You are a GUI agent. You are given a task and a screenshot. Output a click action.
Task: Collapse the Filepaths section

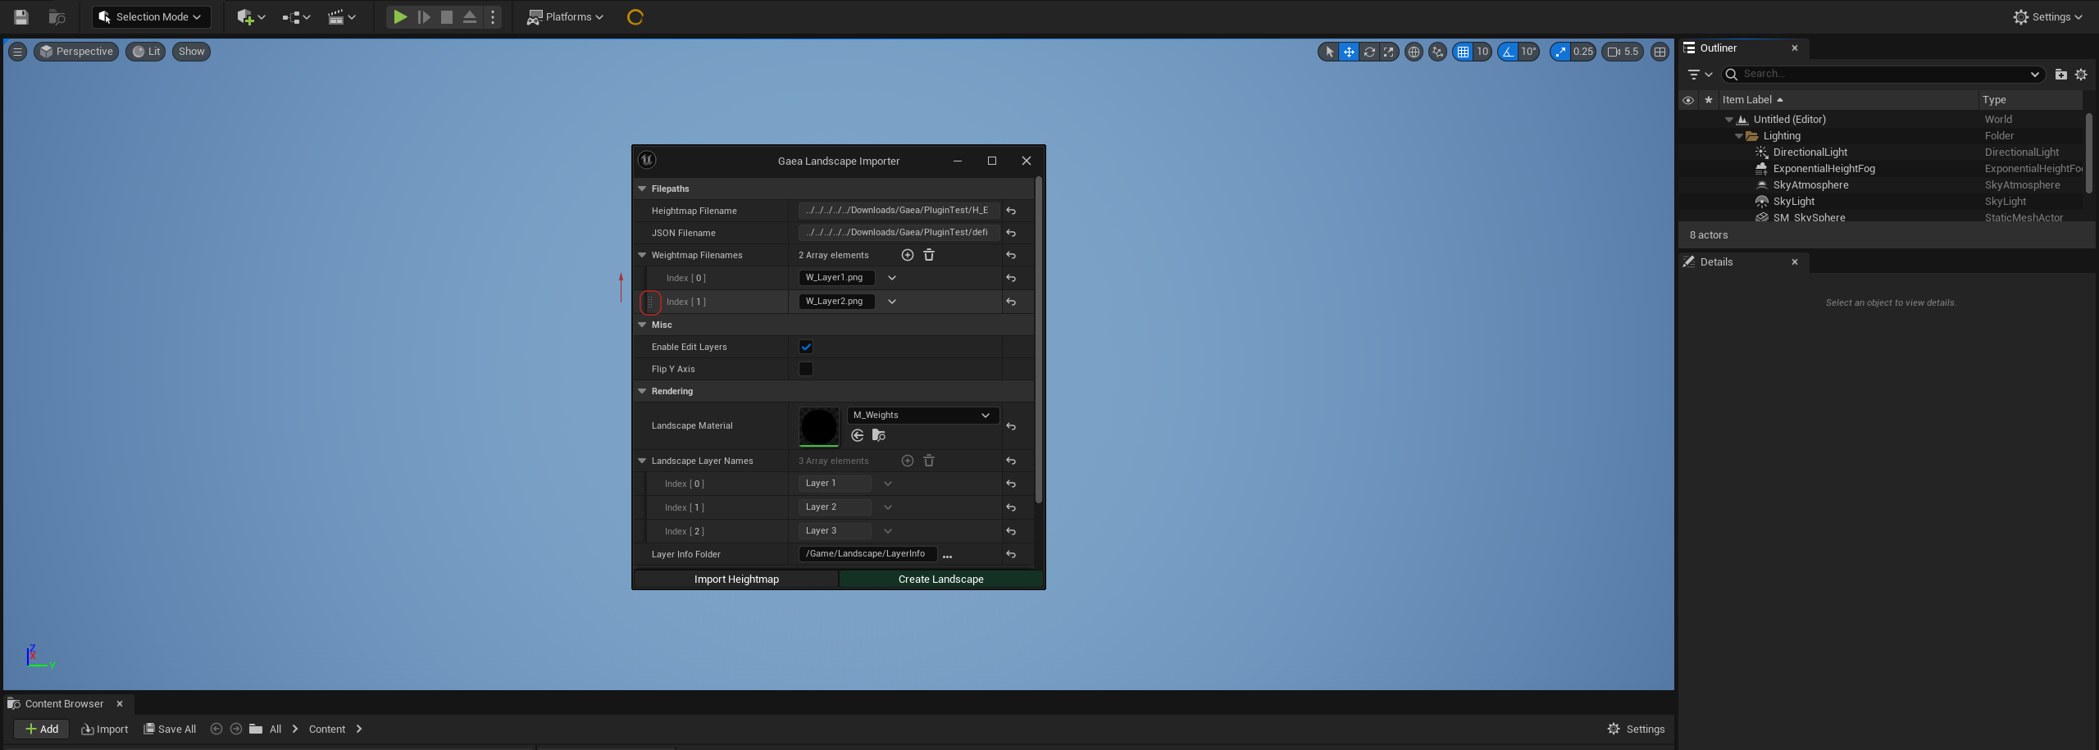click(x=642, y=189)
